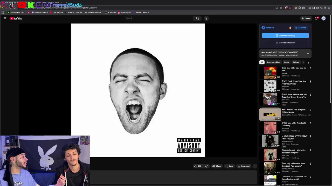Screen dimensions: 332x186
Task: Open options for J Cole WESTBOUND video
Action: [310, 136]
